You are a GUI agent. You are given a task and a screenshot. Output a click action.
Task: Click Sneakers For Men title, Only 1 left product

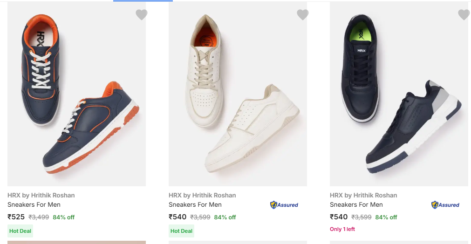[x=356, y=204]
